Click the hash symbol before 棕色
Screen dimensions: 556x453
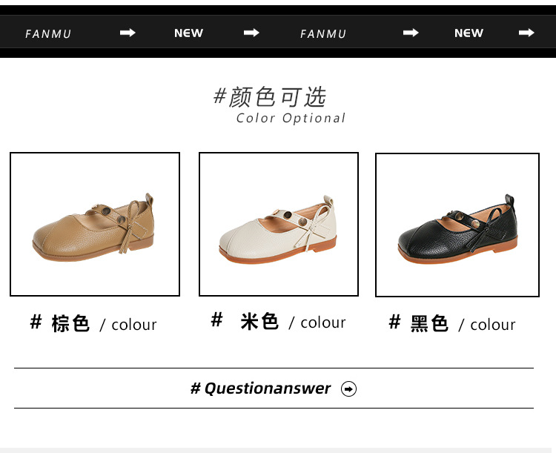36,322
